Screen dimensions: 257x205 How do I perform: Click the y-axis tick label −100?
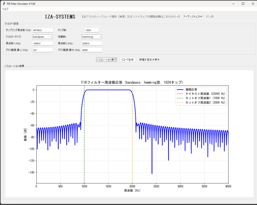pos(31,149)
